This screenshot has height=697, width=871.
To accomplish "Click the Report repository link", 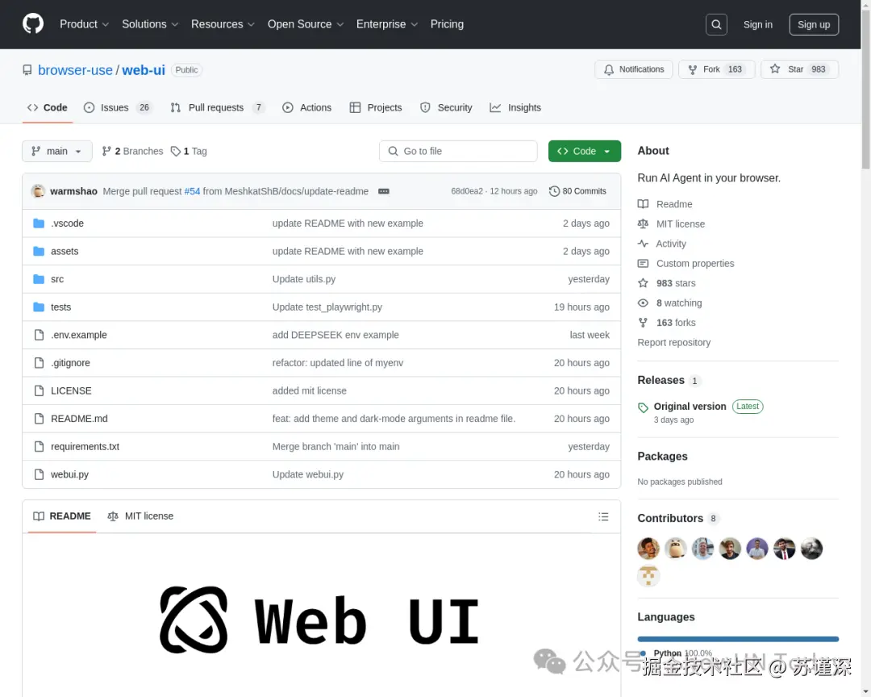I will pos(673,342).
